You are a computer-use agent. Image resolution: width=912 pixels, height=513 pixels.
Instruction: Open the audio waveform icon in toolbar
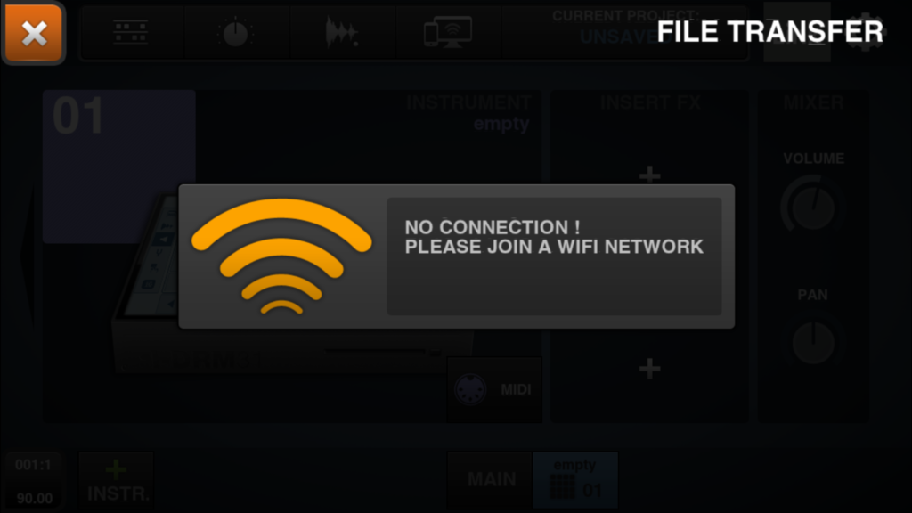pos(341,32)
